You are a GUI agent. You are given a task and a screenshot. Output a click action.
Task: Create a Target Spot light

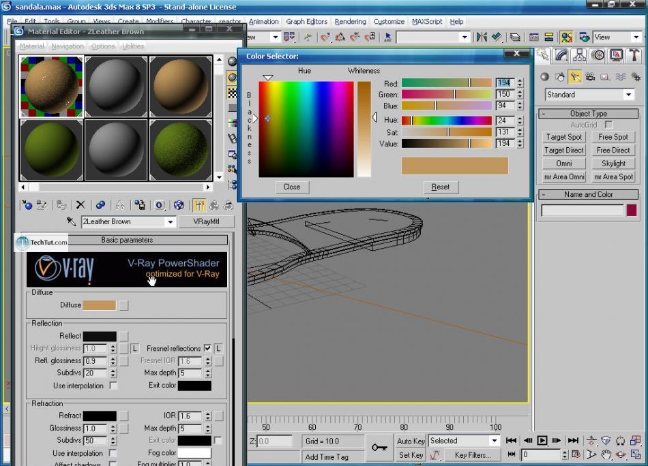point(563,137)
